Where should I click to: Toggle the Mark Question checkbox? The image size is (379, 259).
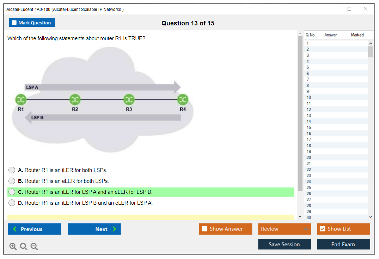pos(14,23)
